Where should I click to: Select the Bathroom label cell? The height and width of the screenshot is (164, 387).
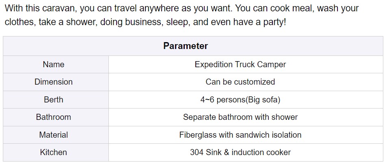54,117
